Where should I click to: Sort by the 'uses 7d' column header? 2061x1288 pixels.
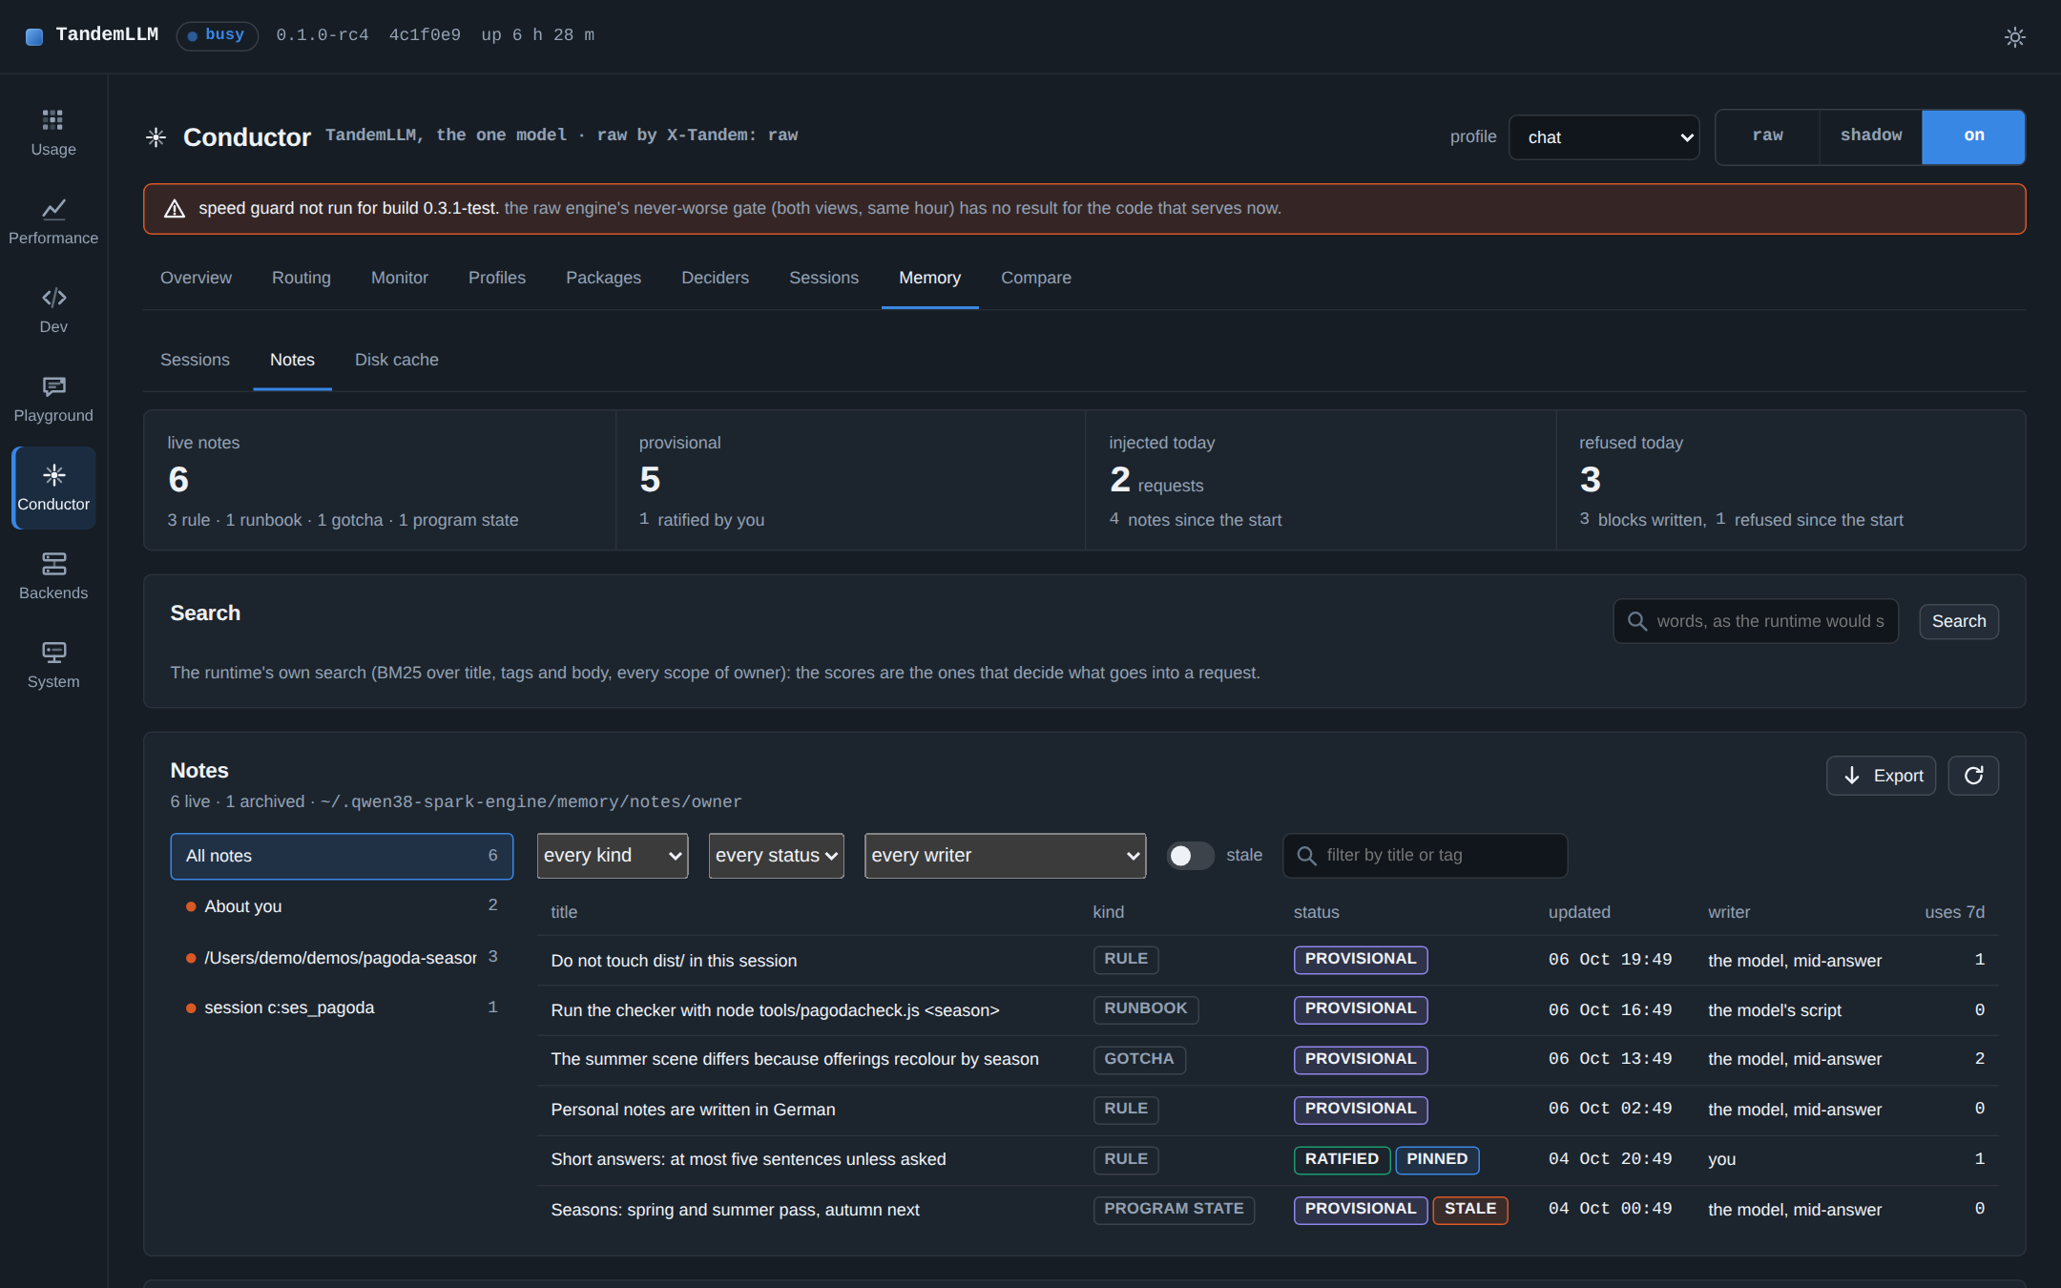[x=1954, y=912]
